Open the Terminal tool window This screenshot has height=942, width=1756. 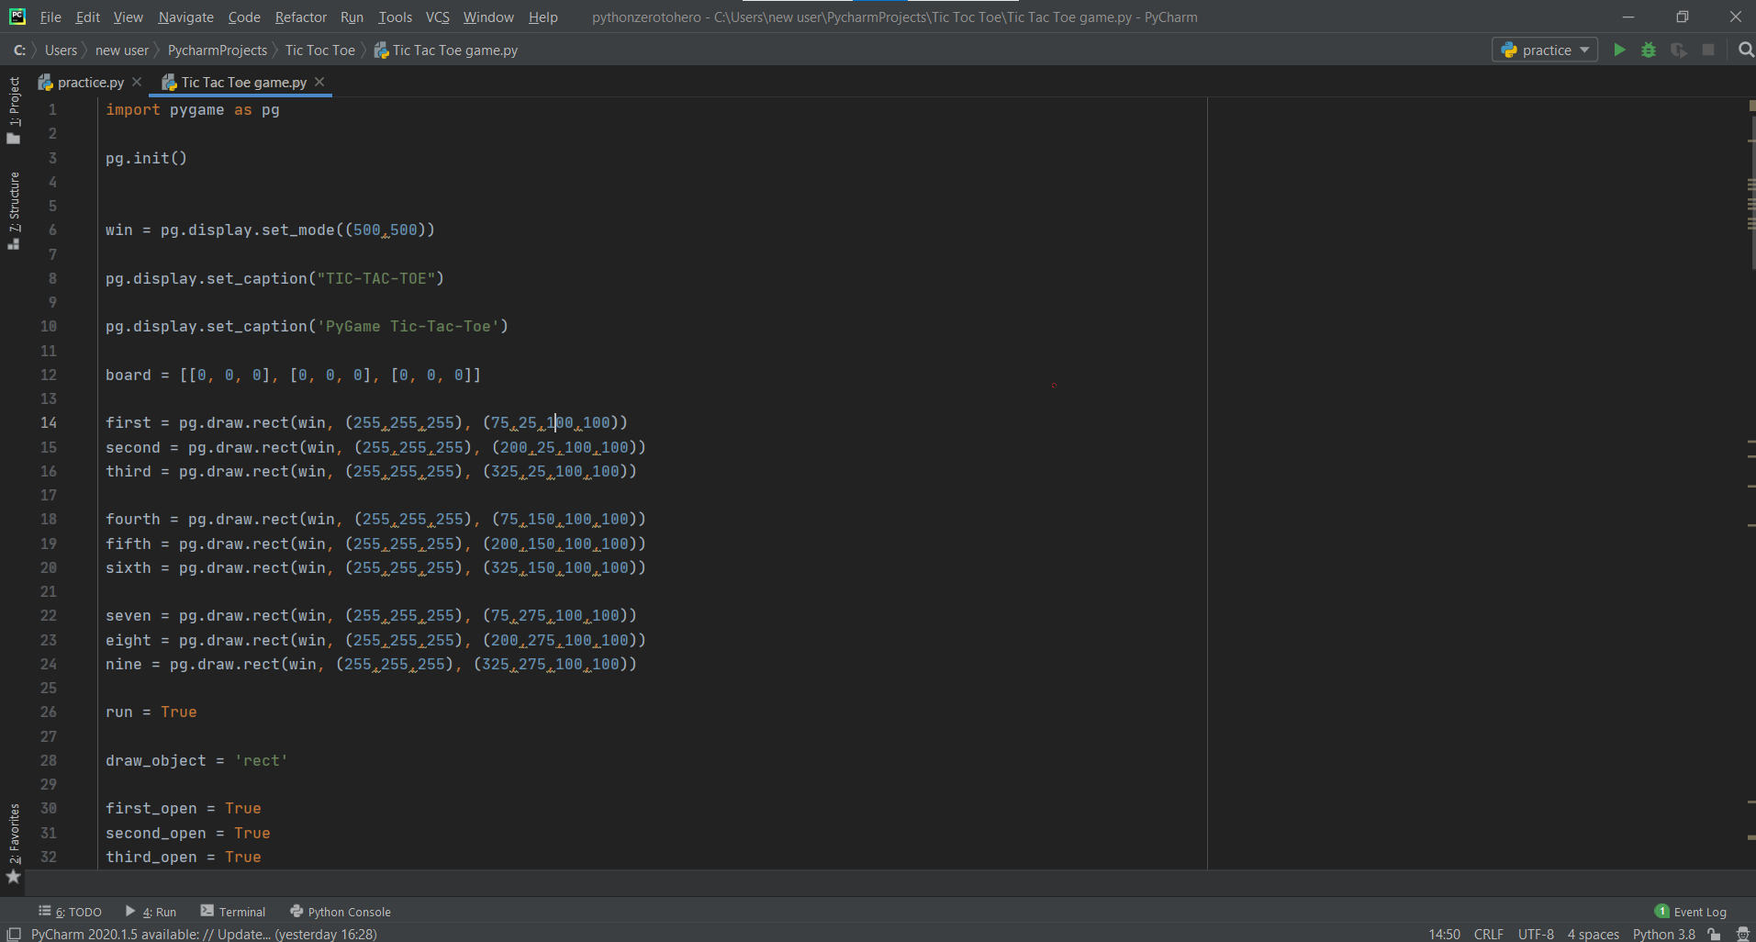tap(233, 912)
